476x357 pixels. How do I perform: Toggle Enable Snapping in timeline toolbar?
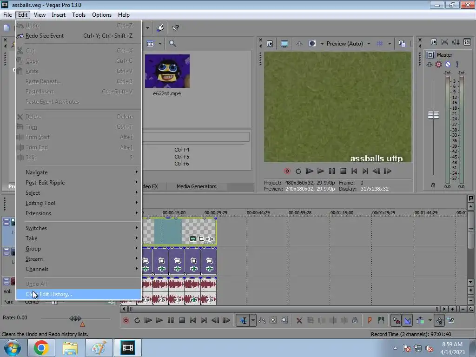(396, 320)
